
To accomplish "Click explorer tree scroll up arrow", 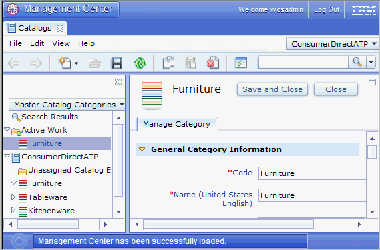I will click(x=118, y=118).
